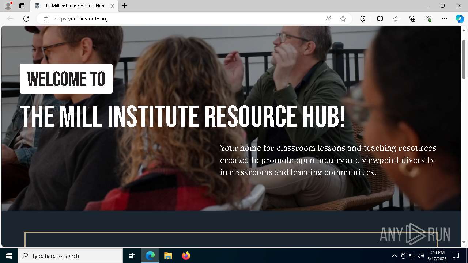Open Browser essentials
Image resolution: width=468 pixels, height=263 pixels.
coord(429,19)
